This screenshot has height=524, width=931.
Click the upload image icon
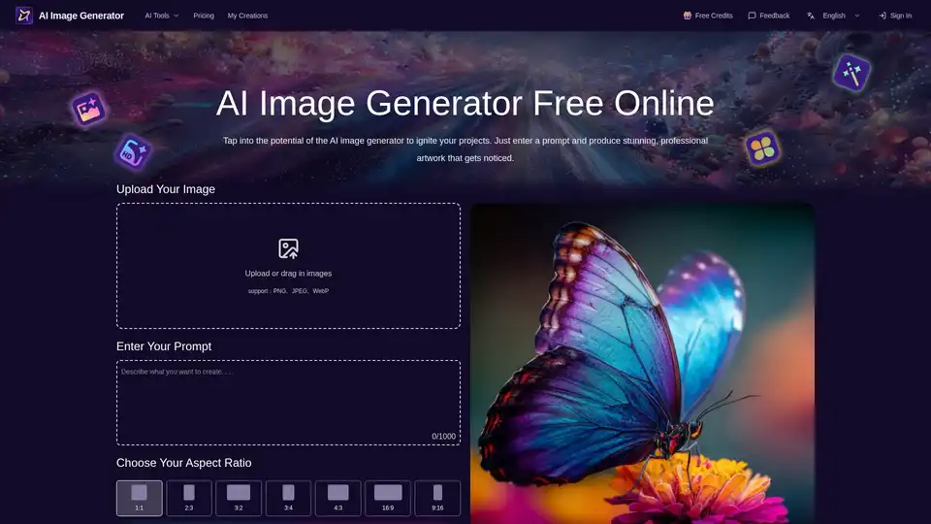coord(289,248)
